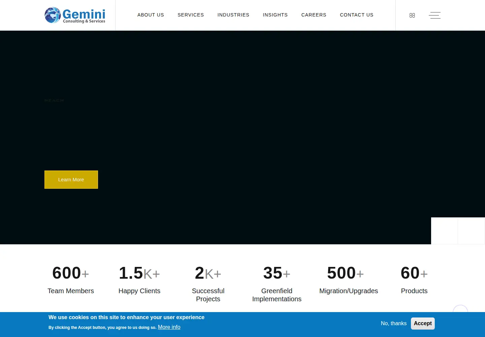Screen dimensions: 485x337
Task: Click the Greenfield Implementations label
Action: [x=277, y=295]
